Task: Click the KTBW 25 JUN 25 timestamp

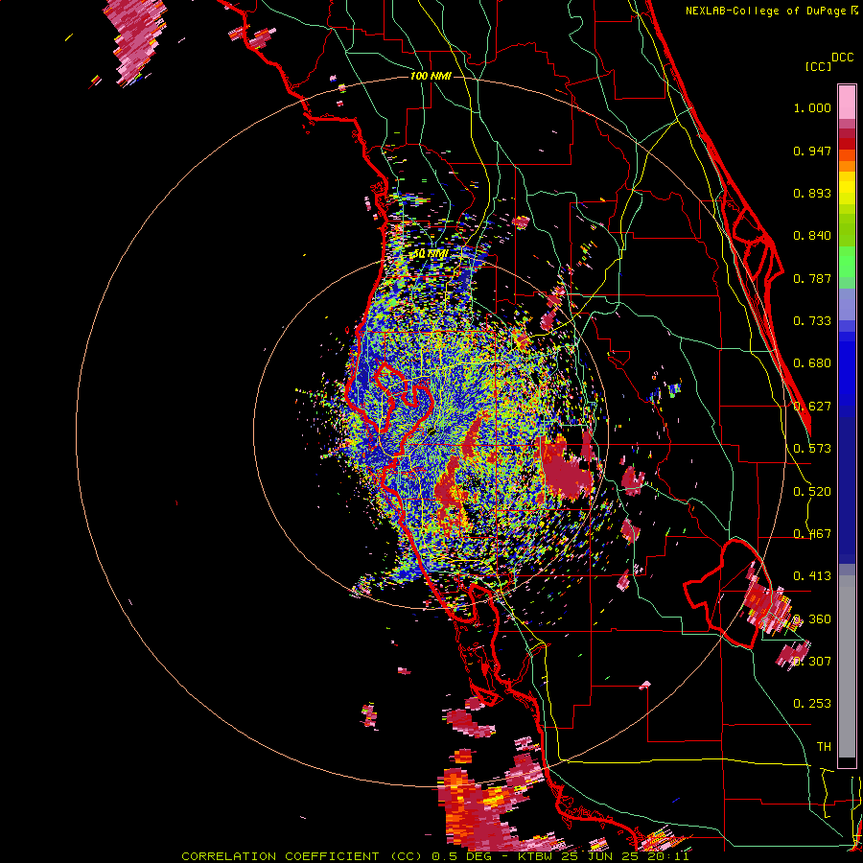Action: (x=603, y=856)
